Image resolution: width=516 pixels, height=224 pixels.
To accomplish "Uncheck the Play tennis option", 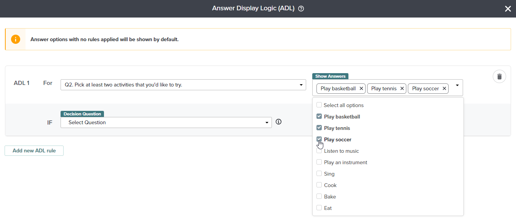I will click(x=319, y=128).
